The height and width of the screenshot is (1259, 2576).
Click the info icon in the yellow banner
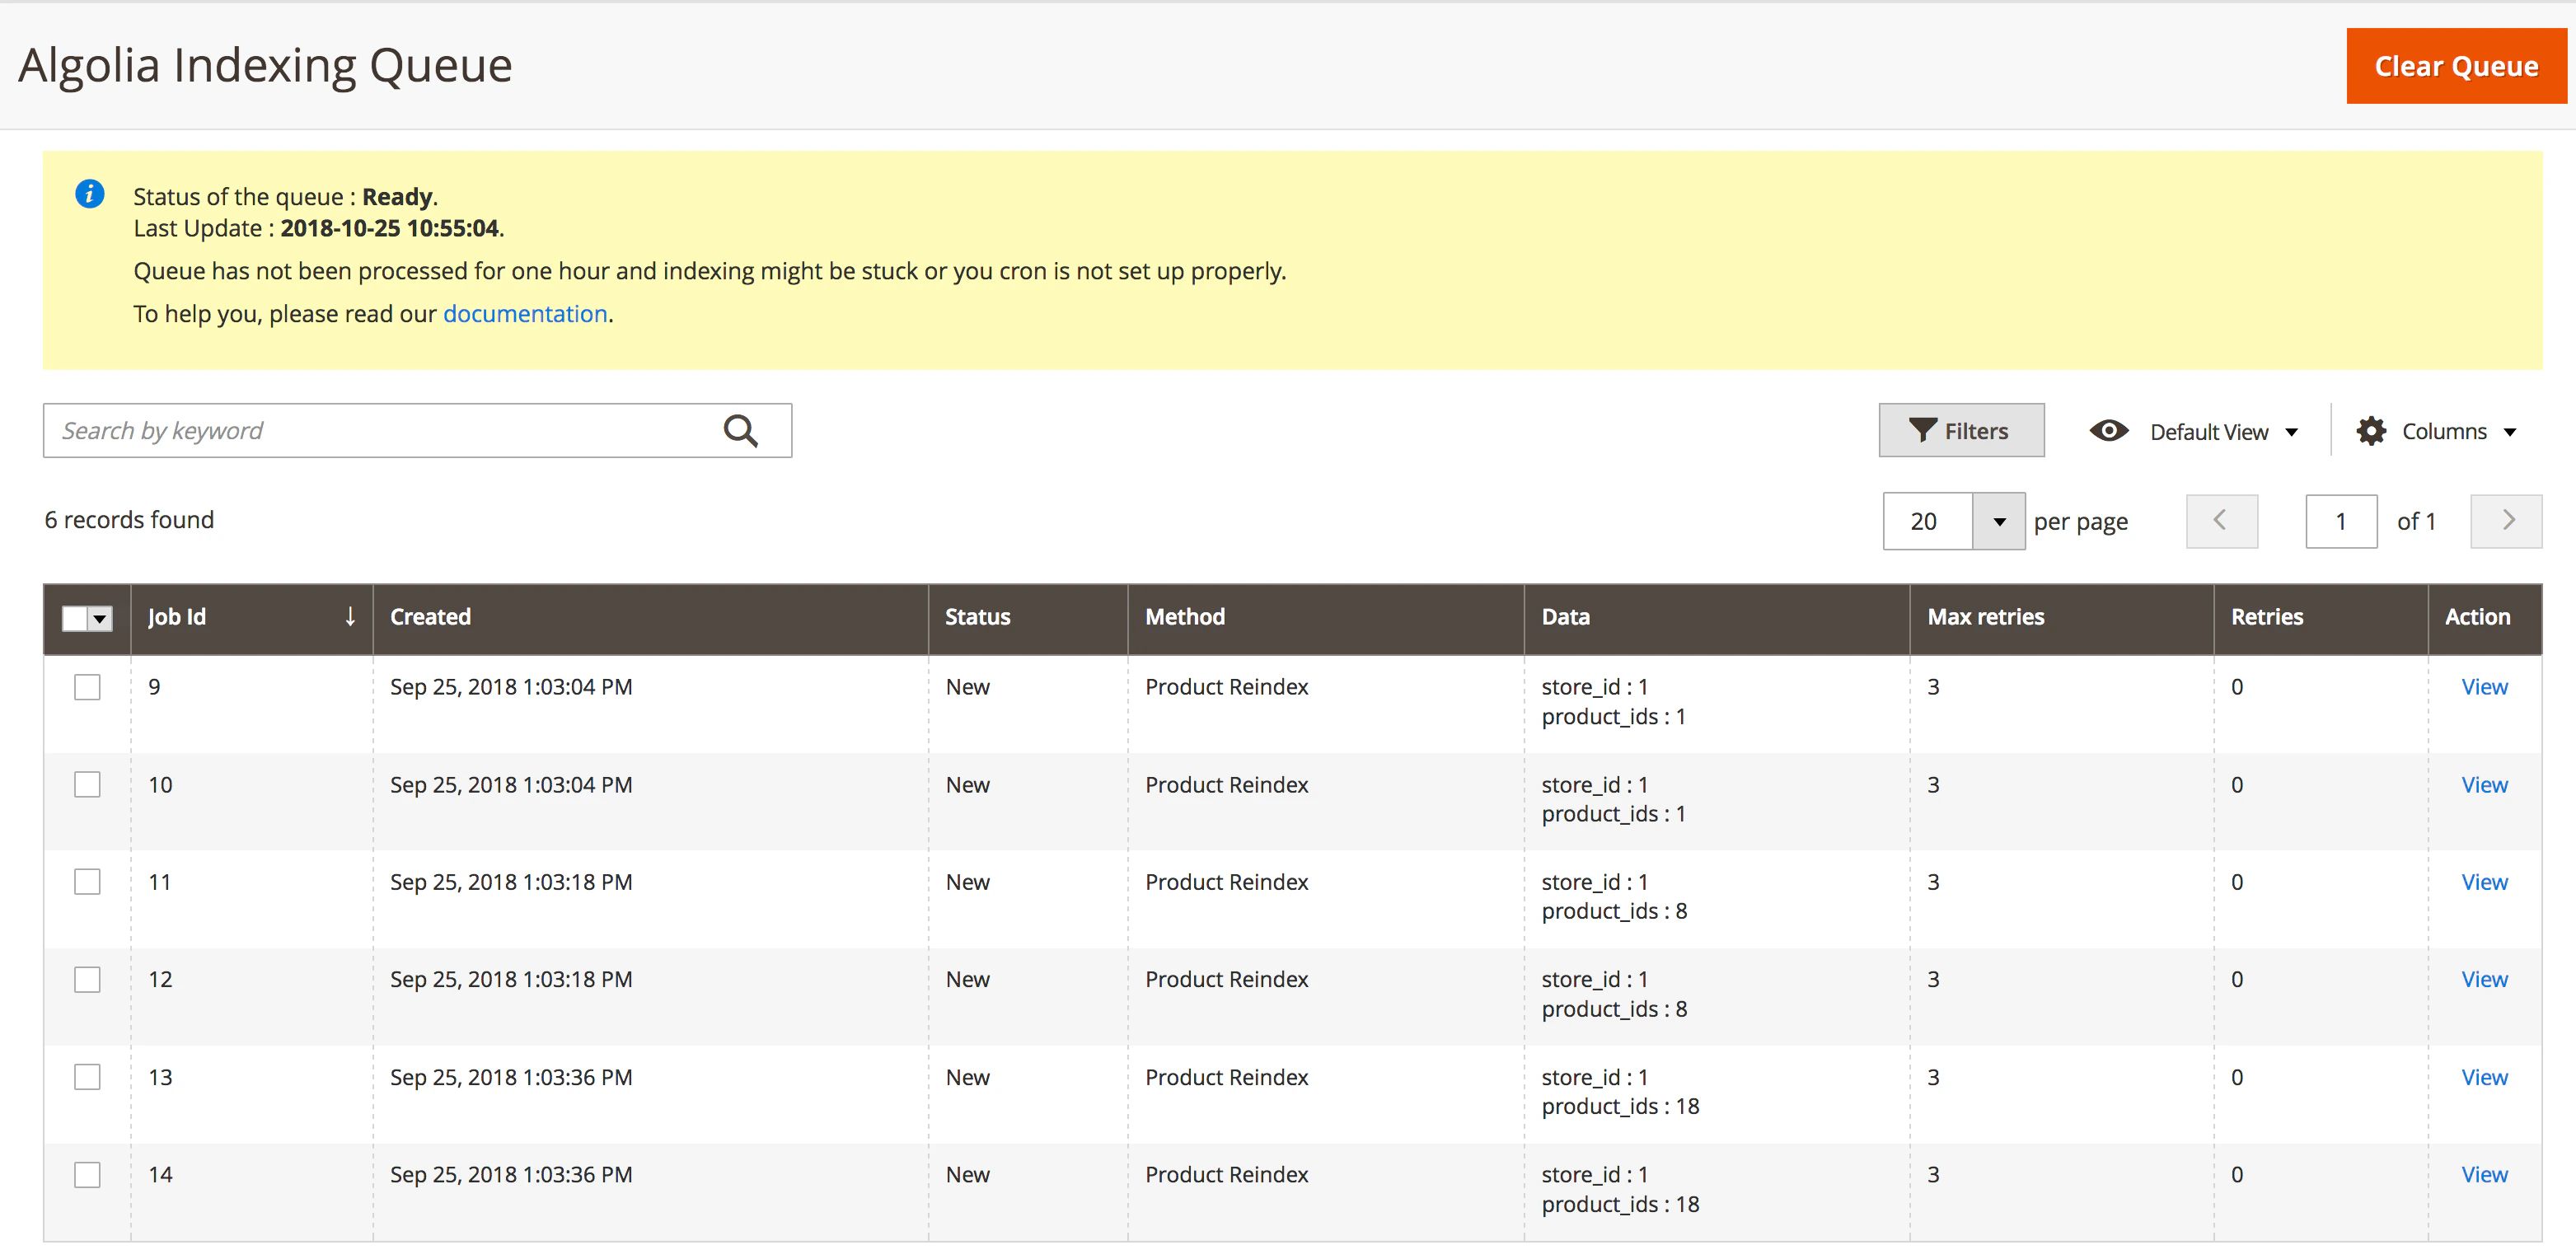coord(89,194)
